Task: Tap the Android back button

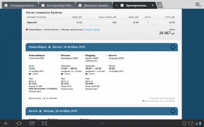Action: pos(6,123)
